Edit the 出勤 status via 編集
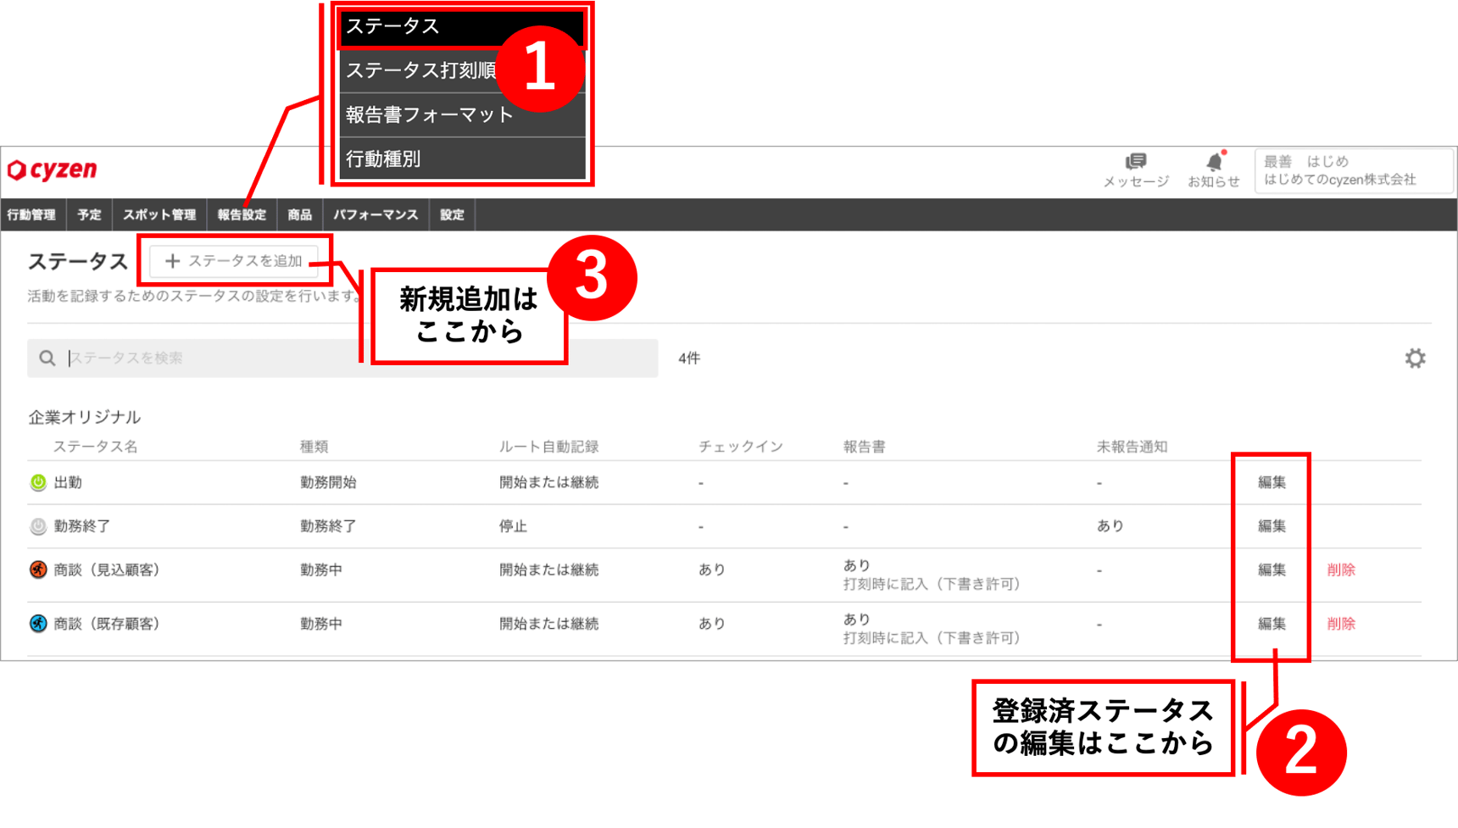Viewport: 1458px width, 828px height. pyautogui.click(x=1271, y=481)
